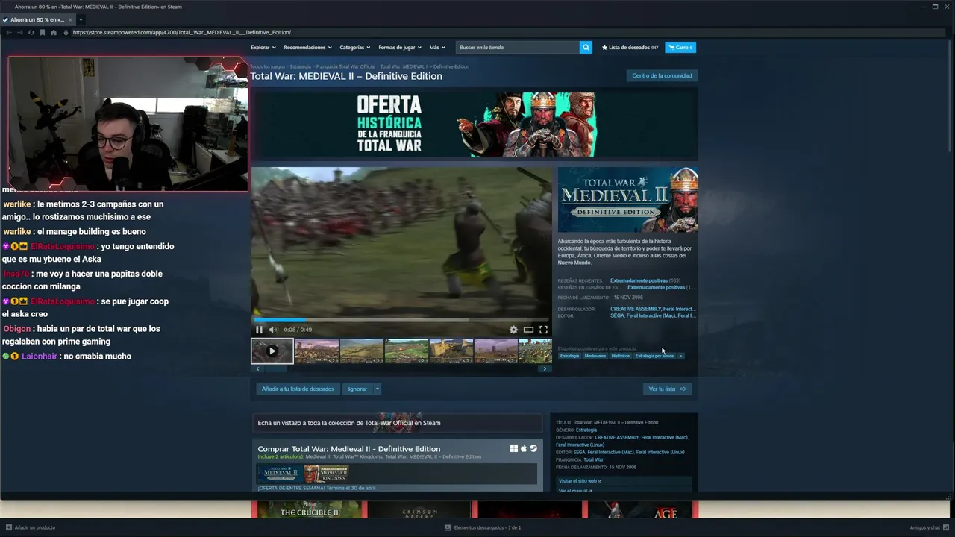Click 'Visitar el sitio web' link
The image size is (955, 537).
tap(580, 481)
